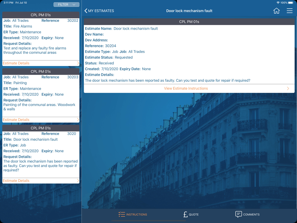
Task: Click Estimate Name field in detail panel
Action: click(x=121, y=29)
